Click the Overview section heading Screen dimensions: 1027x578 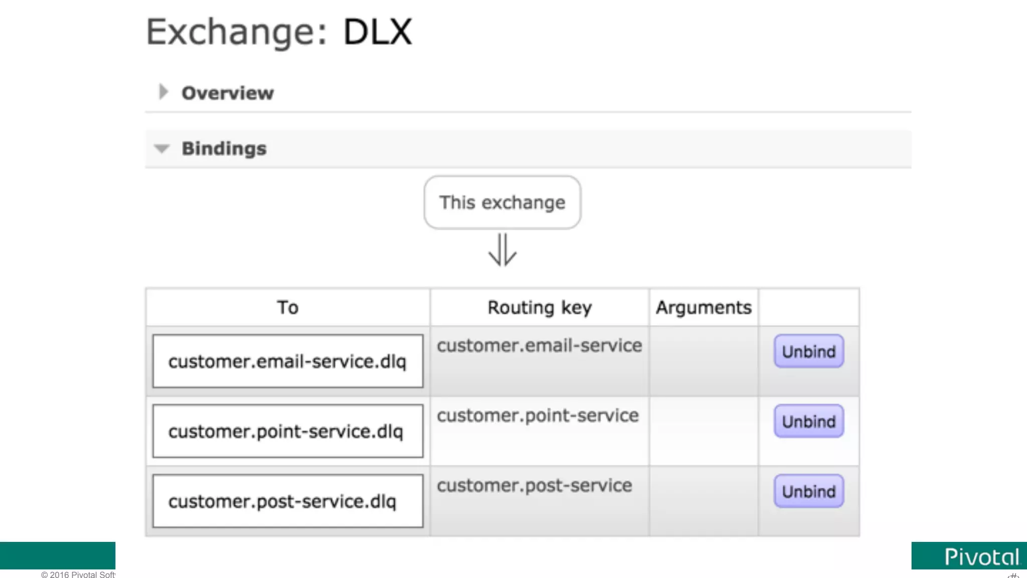click(227, 93)
